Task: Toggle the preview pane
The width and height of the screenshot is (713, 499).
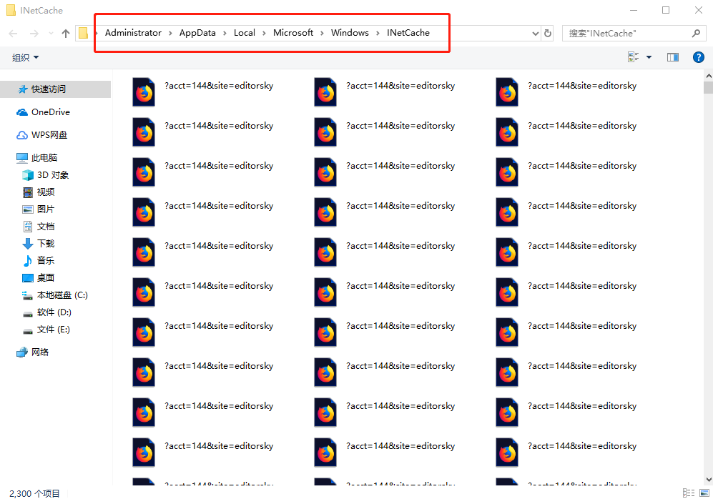Action: (x=672, y=57)
